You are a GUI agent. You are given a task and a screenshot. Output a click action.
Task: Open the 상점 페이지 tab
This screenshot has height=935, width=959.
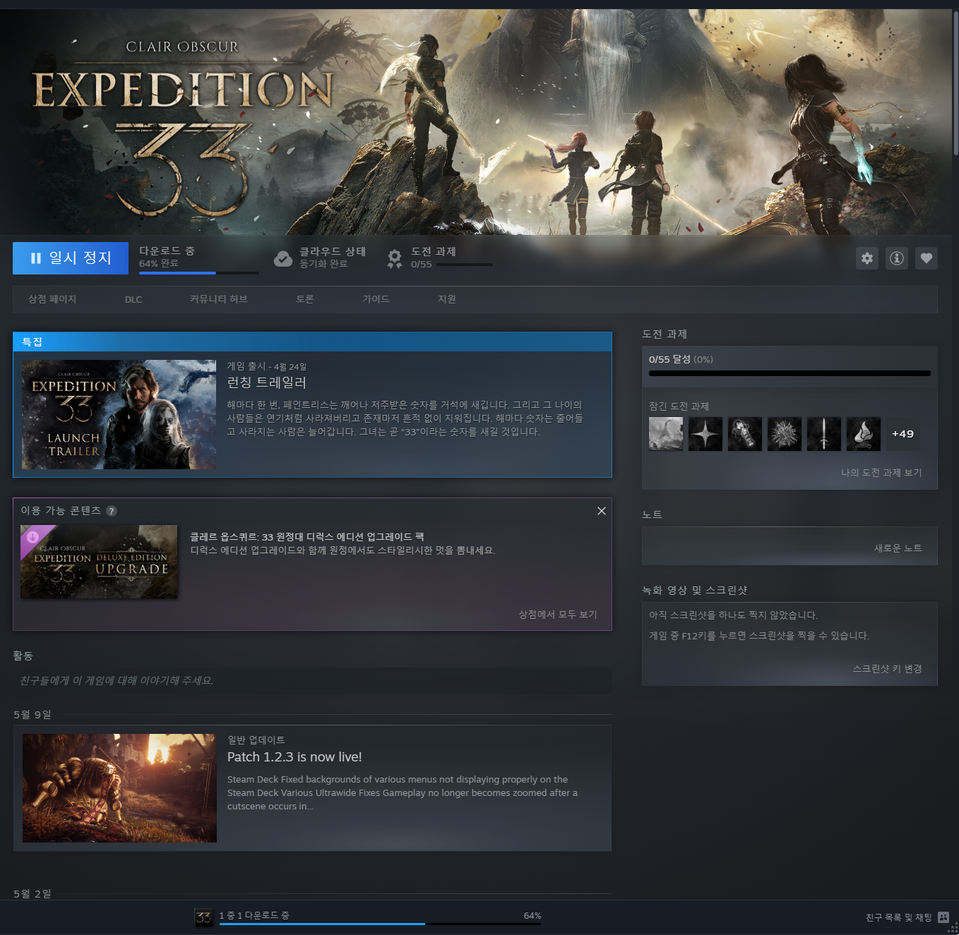[x=52, y=299]
